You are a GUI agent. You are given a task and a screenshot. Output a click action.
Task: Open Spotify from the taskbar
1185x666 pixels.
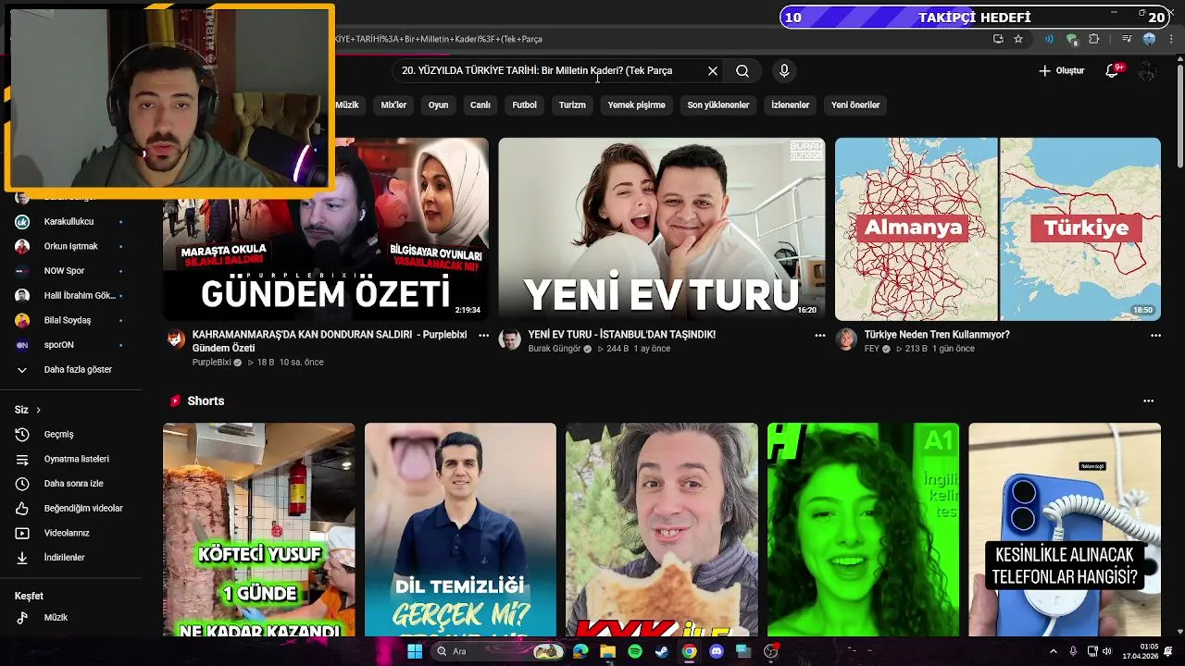(x=634, y=651)
